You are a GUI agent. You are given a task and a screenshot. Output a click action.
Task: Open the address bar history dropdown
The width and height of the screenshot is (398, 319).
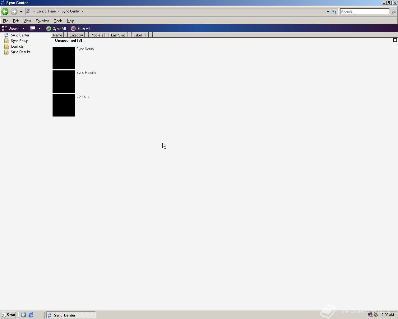pyautogui.click(x=328, y=12)
